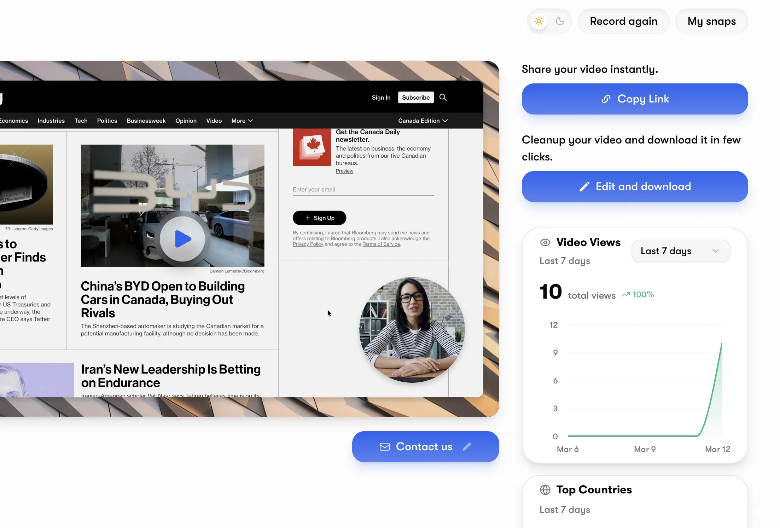Screen dimensions: 780x528
Task: Click the Canada Daily newsletter maple leaf image
Action: coord(312,147)
